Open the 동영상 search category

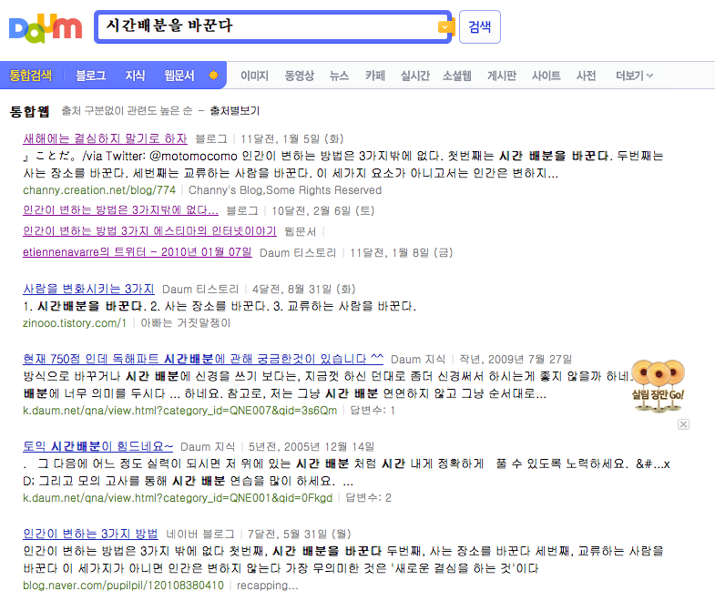(x=299, y=76)
